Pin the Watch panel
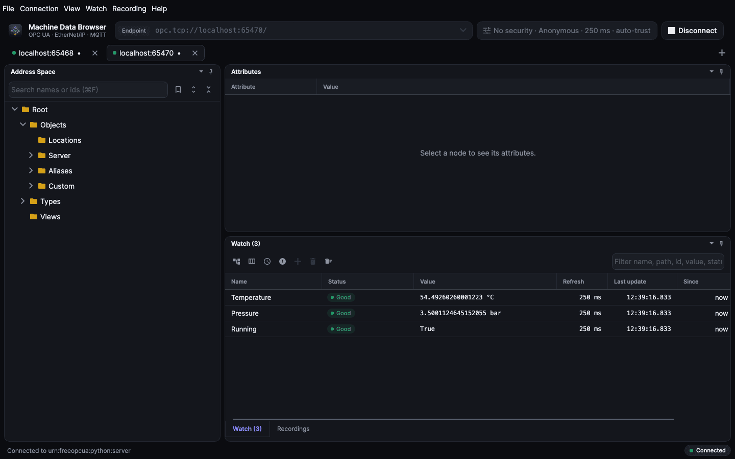Screen dimensions: 735x459 721,244
